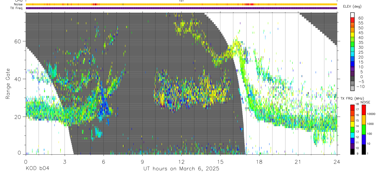Click the '9' UT hour tick label
379x175 pixels.
(142, 161)
